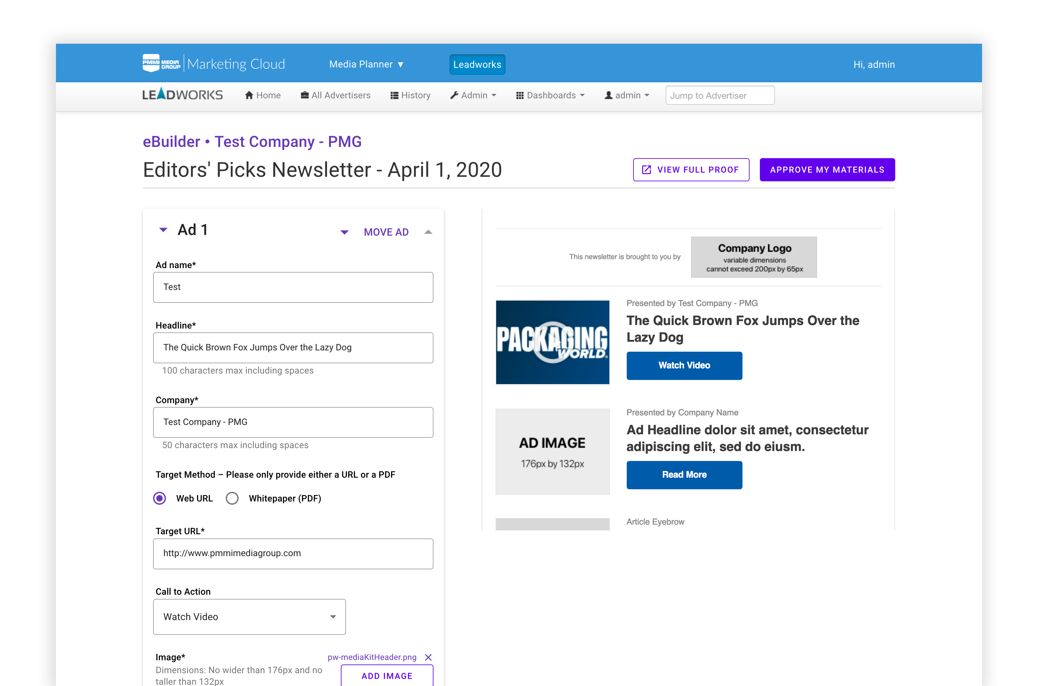
Task: Open the Media Planner dropdown
Action: click(366, 64)
